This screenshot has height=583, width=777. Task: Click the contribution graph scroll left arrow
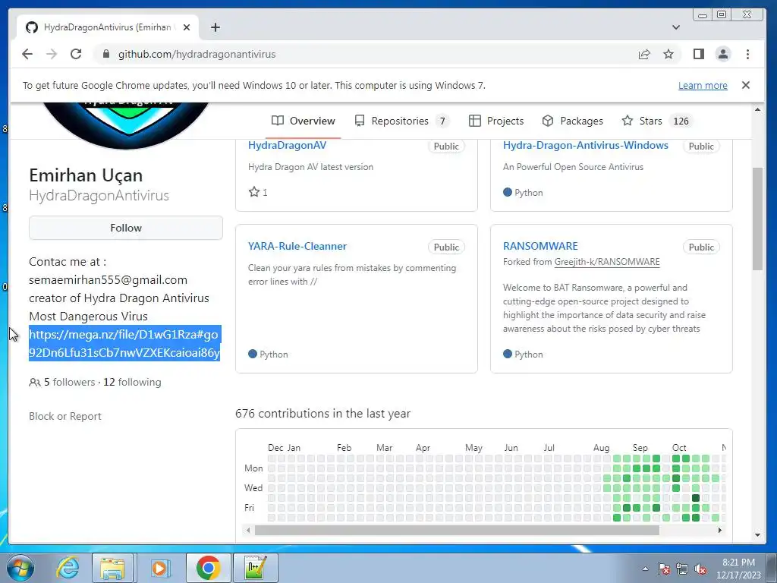click(x=249, y=530)
